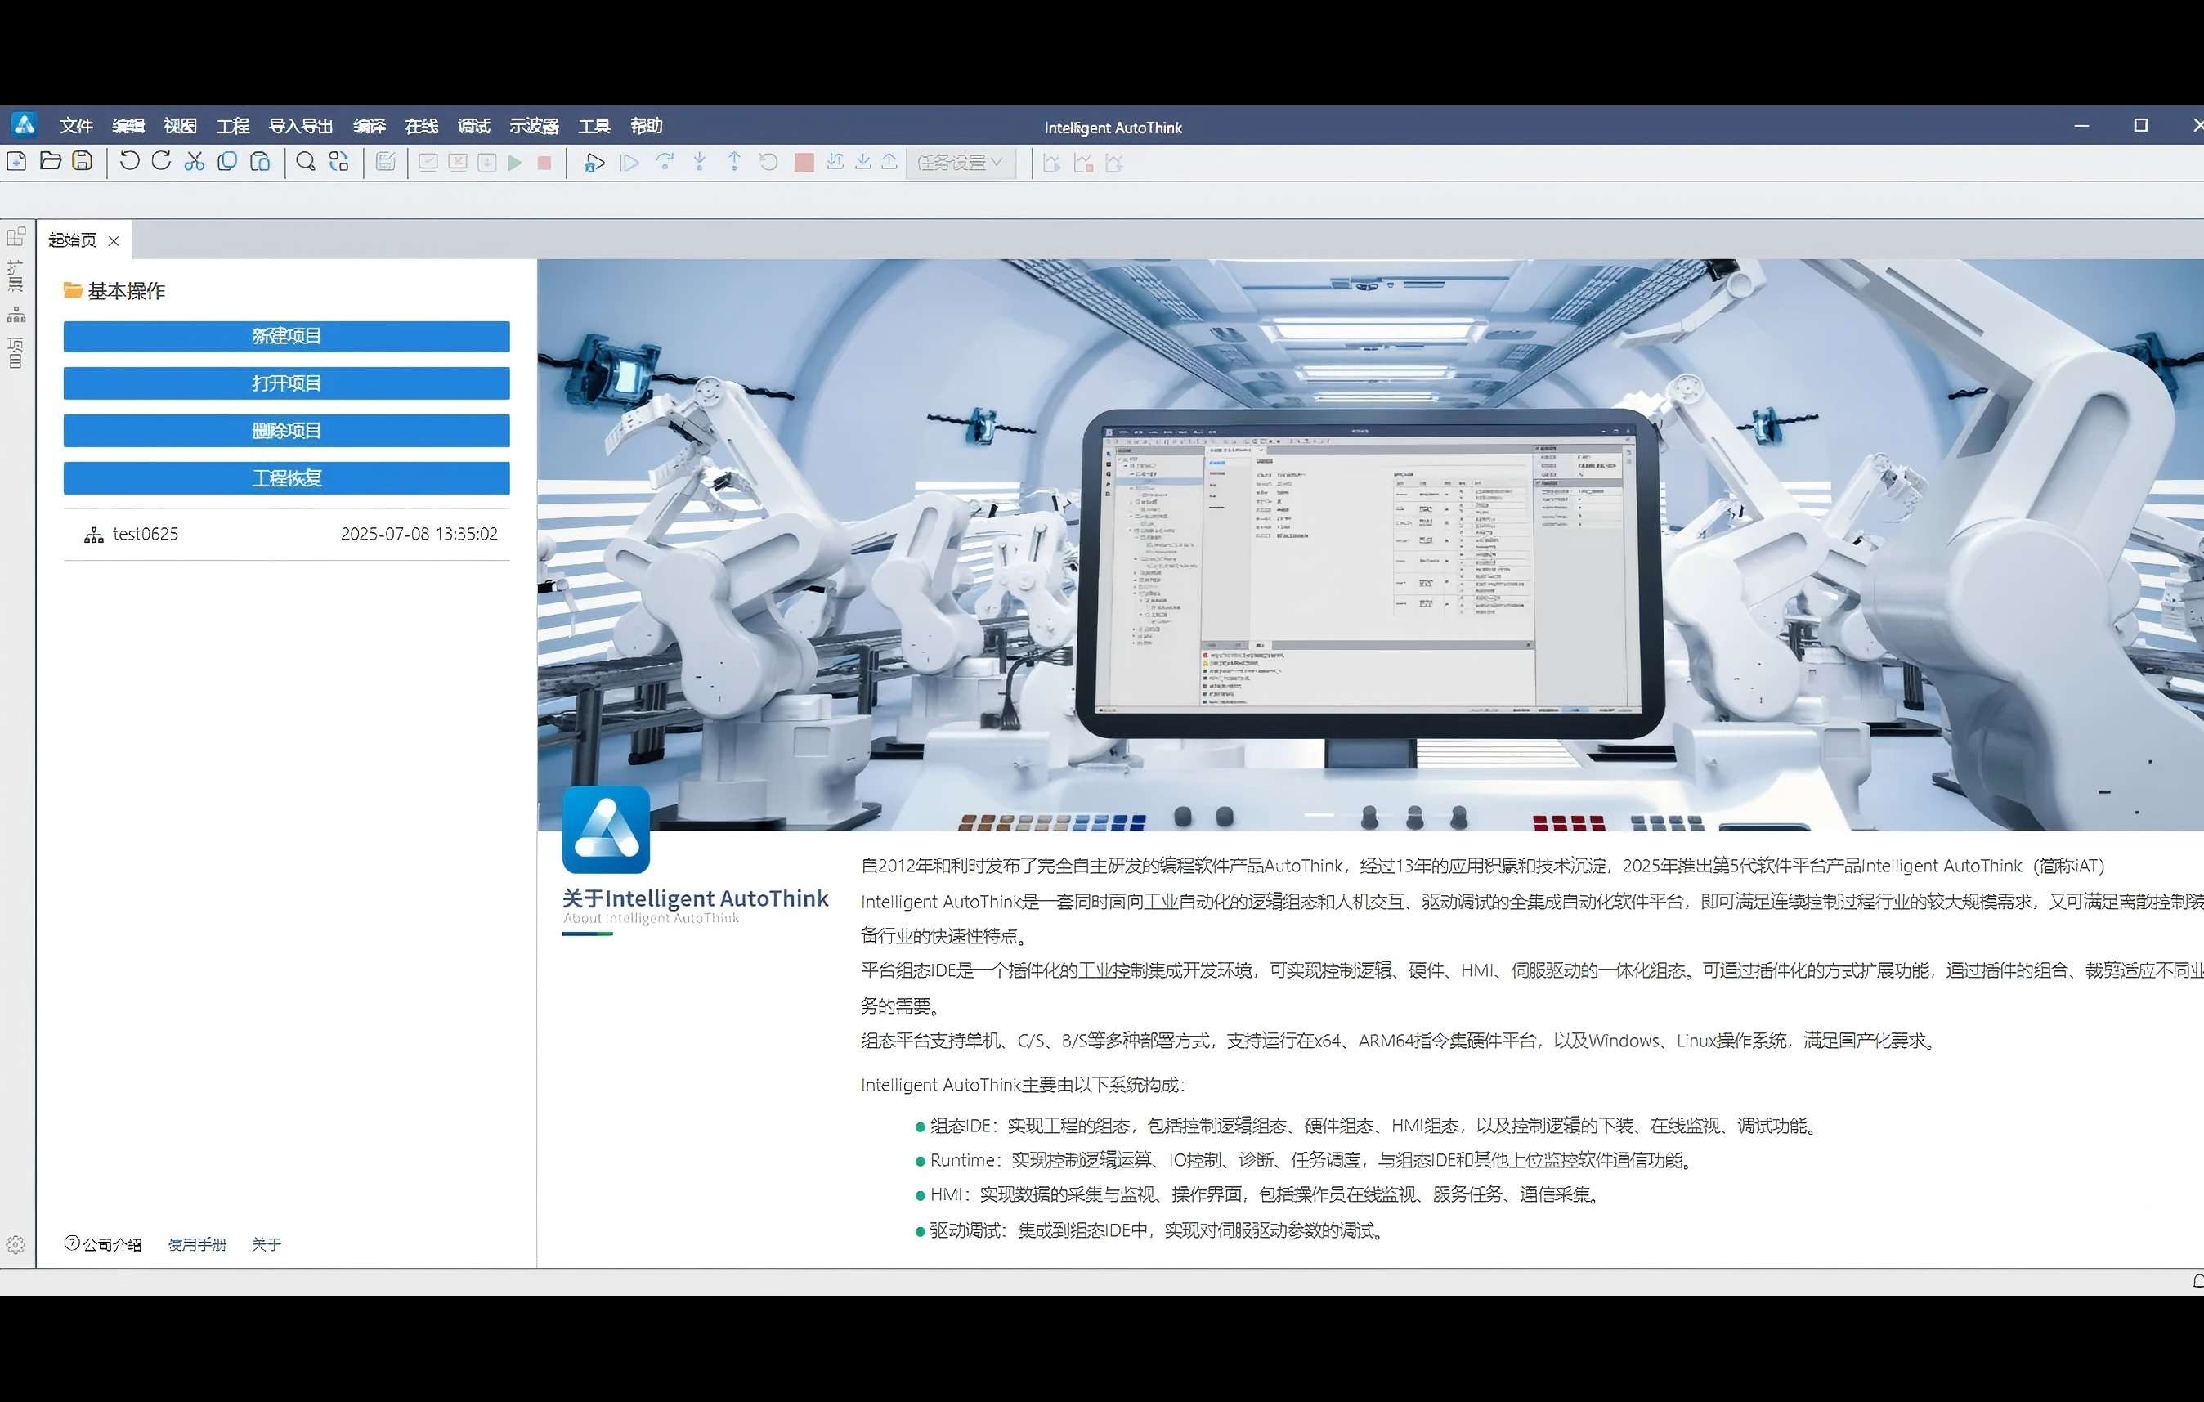2204x1402 pixels.
Task: Click the open folder toolbar icon
Action: tap(51, 162)
